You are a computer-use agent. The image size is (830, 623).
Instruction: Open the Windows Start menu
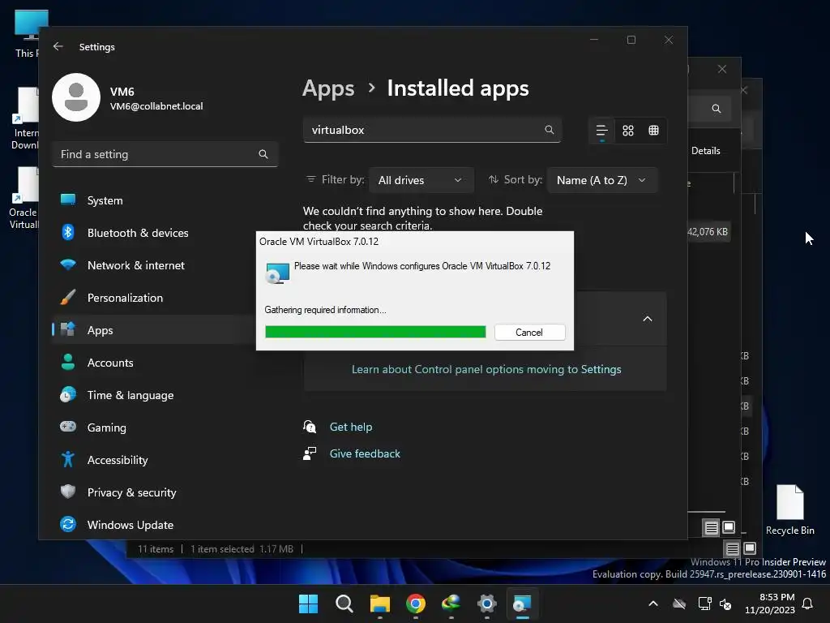click(308, 604)
